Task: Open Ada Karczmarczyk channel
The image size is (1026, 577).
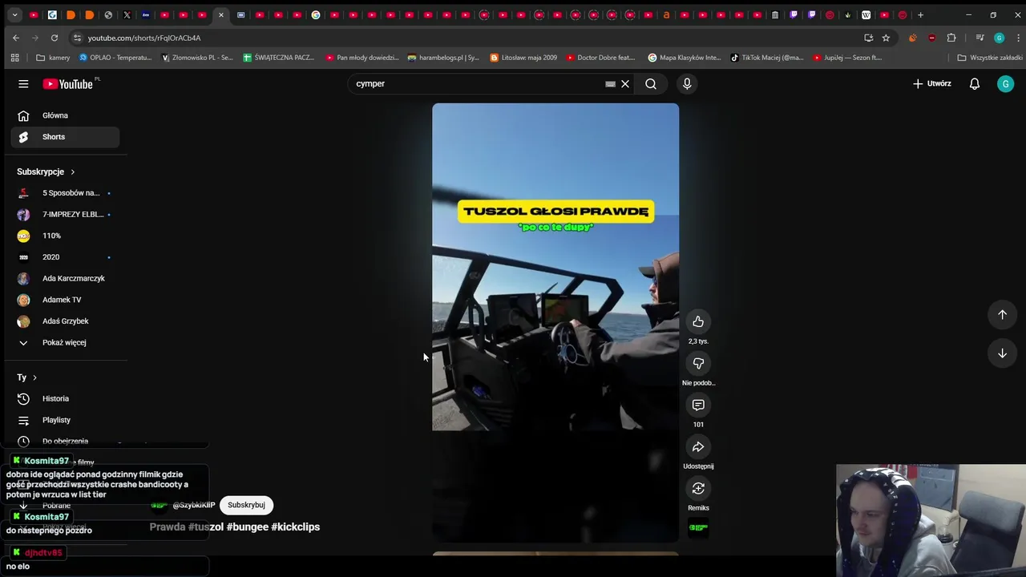Action: pyautogui.click(x=65, y=278)
